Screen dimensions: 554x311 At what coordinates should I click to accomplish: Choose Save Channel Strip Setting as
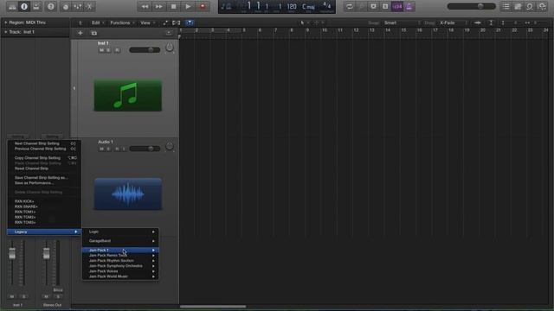click(x=44, y=178)
